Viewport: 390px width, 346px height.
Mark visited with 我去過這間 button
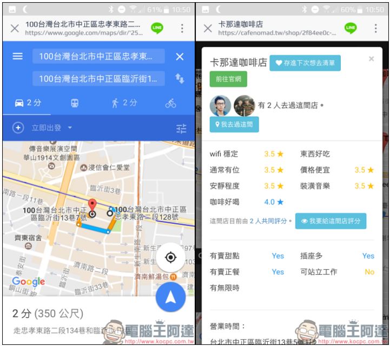(234, 124)
